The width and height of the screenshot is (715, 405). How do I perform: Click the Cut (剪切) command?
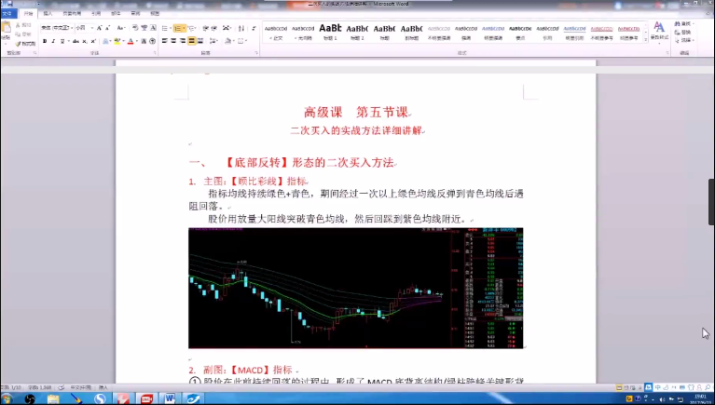[23, 25]
